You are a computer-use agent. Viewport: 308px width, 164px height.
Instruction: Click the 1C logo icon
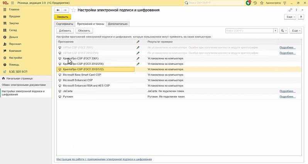pyautogui.click(x=5, y=3)
